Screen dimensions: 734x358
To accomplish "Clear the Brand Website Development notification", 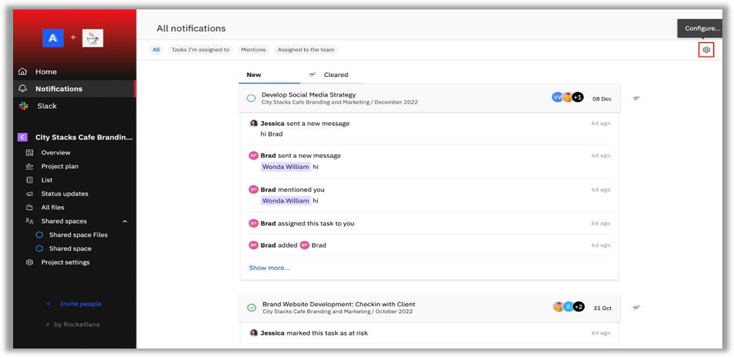I will 636,307.
